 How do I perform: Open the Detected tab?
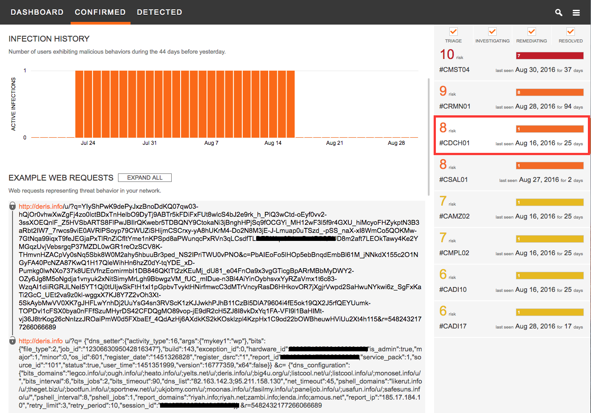160,12
